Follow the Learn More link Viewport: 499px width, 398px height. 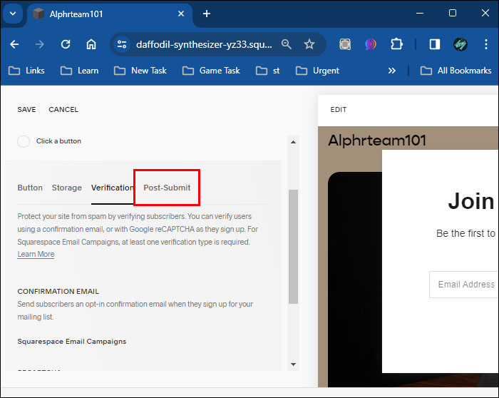point(36,255)
